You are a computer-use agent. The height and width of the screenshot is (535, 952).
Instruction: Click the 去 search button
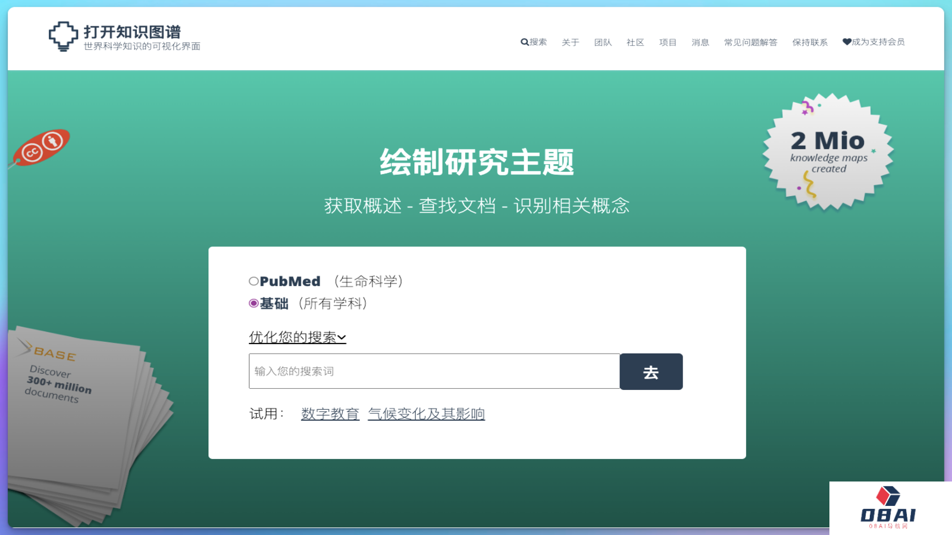(x=651, y=372)
